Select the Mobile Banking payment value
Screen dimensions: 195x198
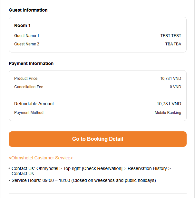click(x=168, y=113)
